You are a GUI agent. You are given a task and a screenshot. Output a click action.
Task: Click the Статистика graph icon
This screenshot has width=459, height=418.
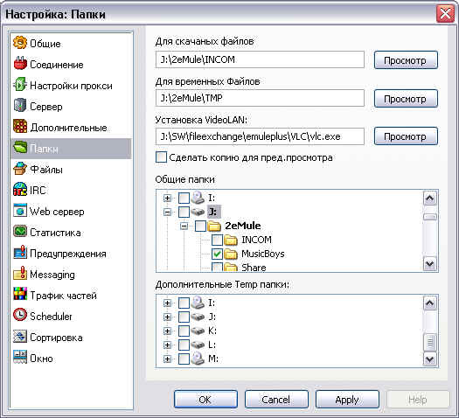20,232
